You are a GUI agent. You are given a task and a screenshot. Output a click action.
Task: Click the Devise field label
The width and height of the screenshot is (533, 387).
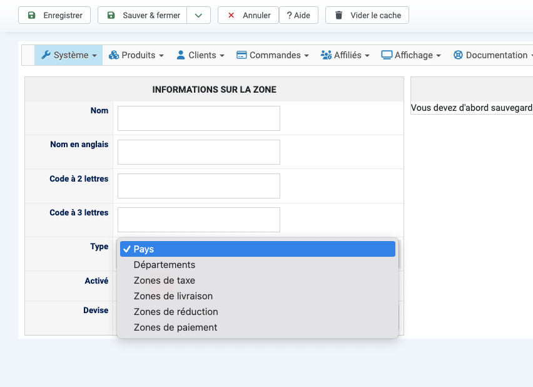coord(96,310)
